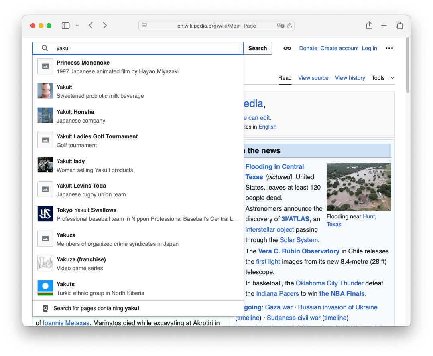Open Flooding in Central Texas article
This screenshot has height=356, width=433.
coord(274,172)
